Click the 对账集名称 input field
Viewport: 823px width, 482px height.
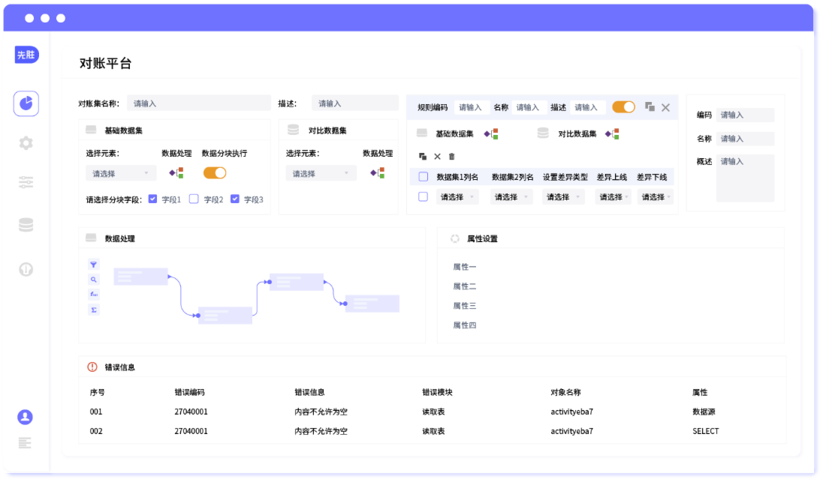(x=198, y=103)
